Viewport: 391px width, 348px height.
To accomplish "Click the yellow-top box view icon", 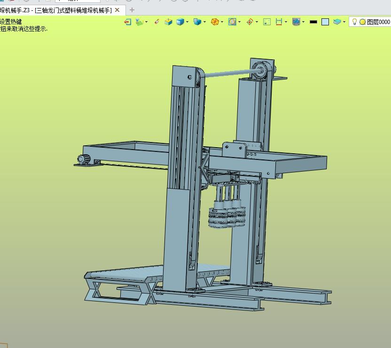I will tap(168, 22).
